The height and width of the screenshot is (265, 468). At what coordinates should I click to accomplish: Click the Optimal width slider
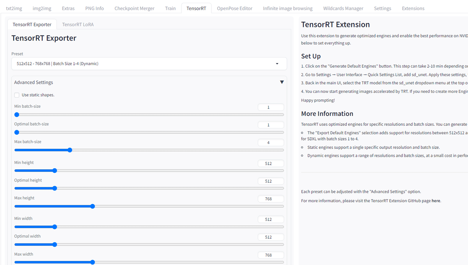149,244
